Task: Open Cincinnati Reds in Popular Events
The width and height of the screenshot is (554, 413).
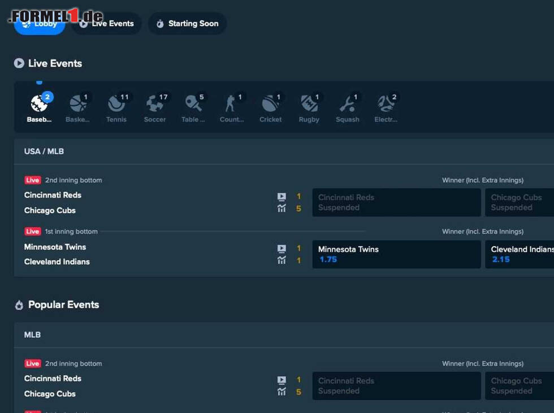Action: click(x=53, y=378)
